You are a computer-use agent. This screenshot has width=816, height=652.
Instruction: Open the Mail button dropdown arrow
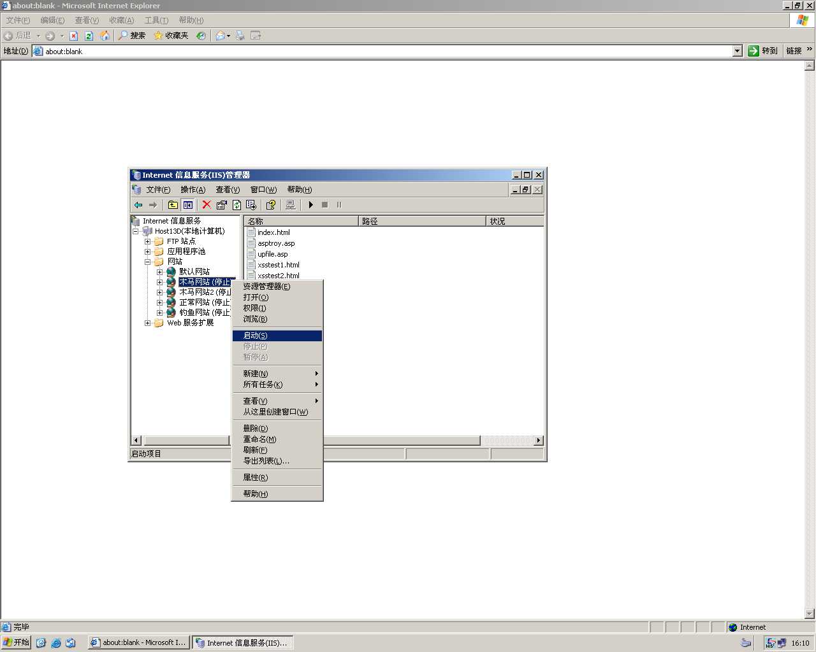[x=229, y=36]
